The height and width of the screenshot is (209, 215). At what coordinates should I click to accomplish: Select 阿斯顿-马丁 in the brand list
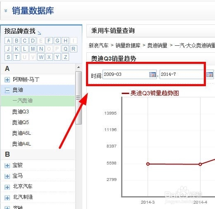pos(26,80)
